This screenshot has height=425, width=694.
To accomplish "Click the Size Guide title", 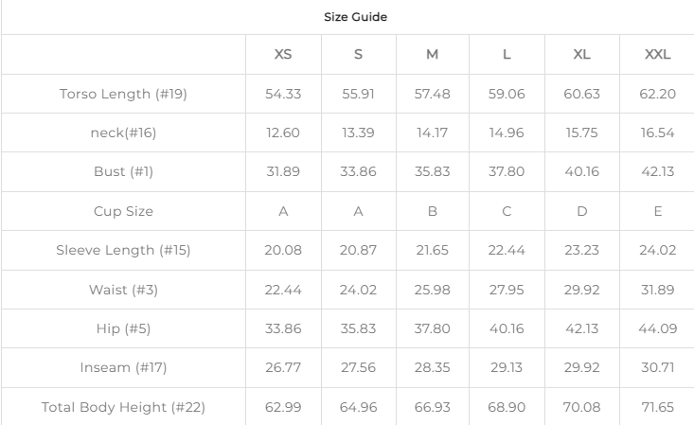I will 355,17.
